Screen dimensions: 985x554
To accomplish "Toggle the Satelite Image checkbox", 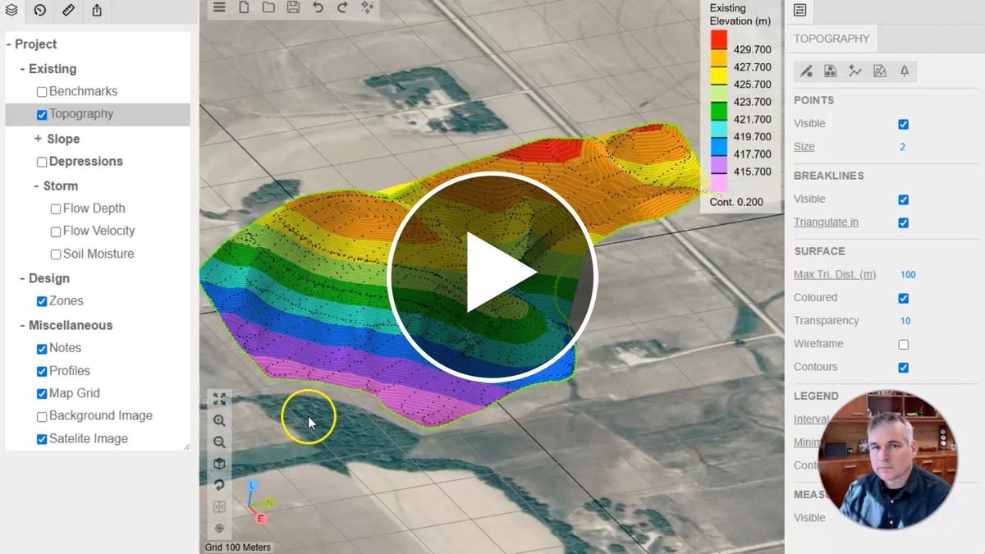I will pos(42,440).
